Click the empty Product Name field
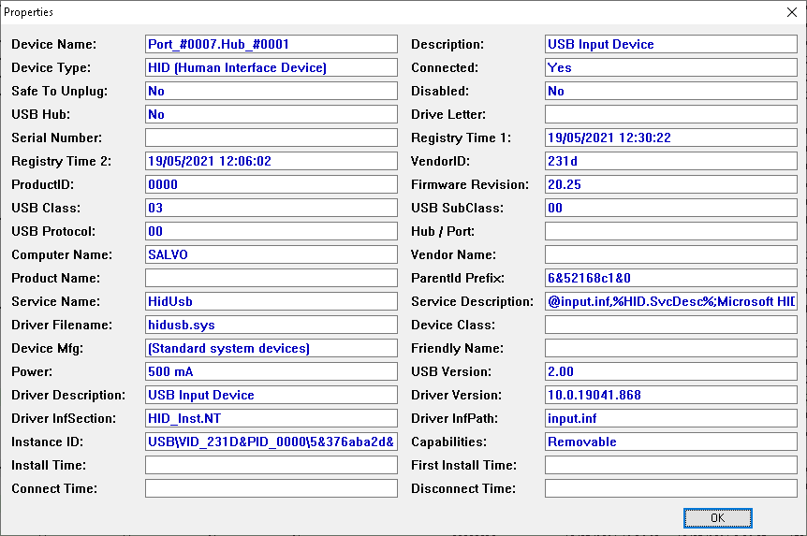 coord(271,278)
